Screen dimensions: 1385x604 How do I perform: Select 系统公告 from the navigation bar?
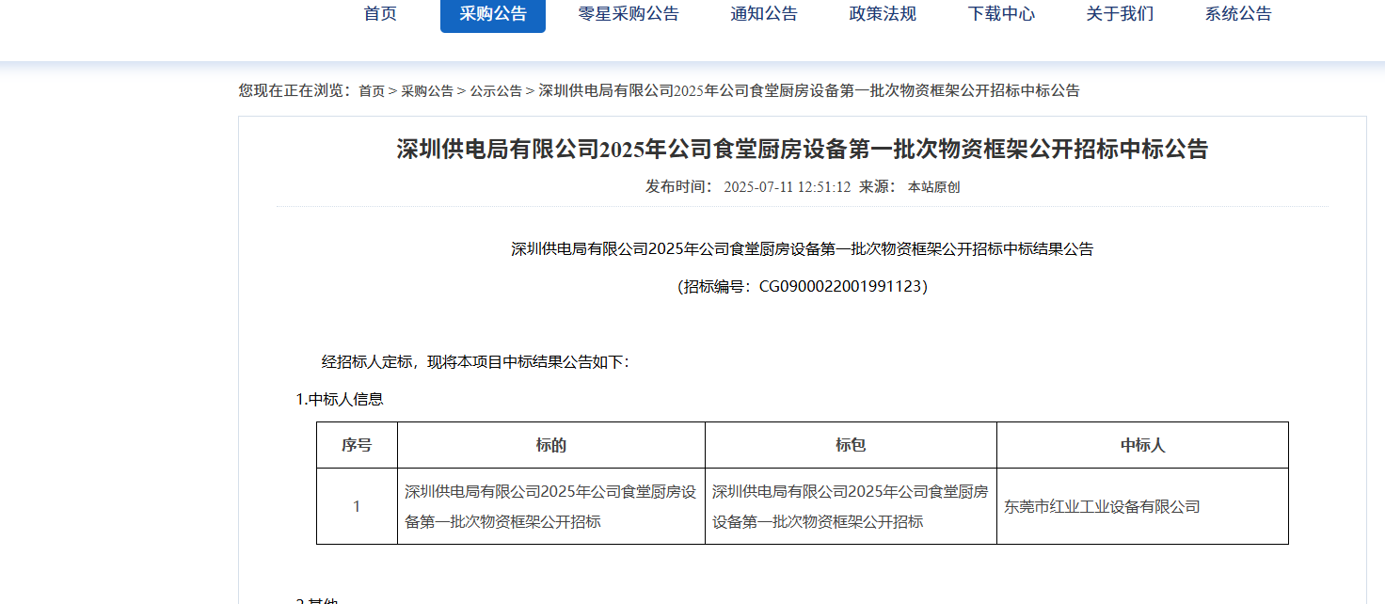[x=1237, y=14]
